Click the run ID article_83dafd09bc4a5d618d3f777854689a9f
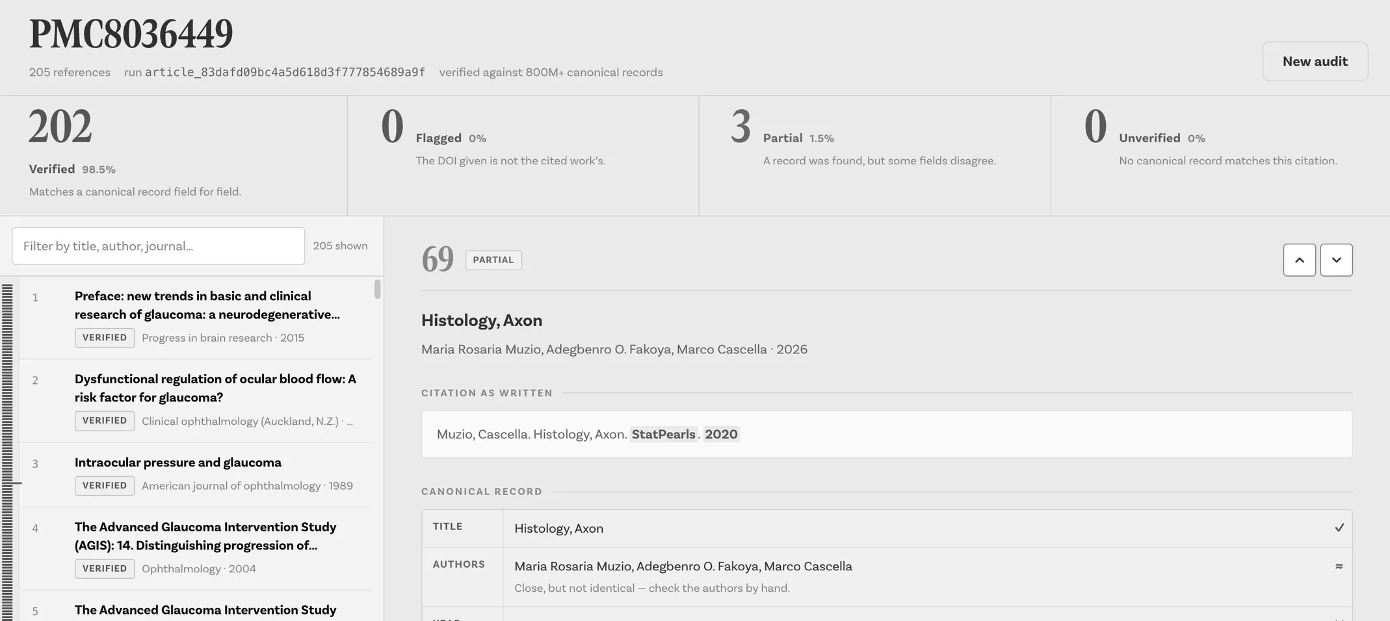 tap(285, 72)
